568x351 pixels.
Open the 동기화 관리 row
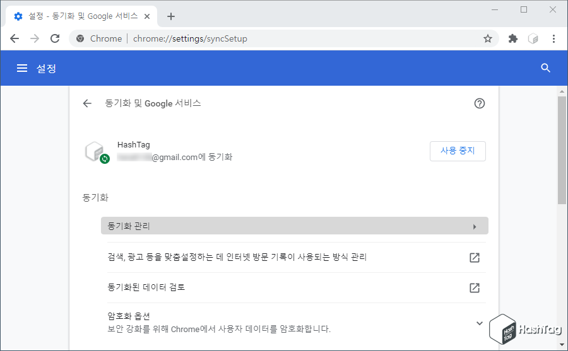295,226
